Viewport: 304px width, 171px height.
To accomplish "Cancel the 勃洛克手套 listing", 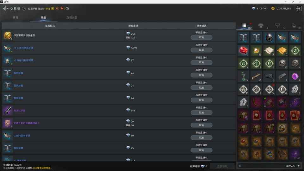I will 201,112.
